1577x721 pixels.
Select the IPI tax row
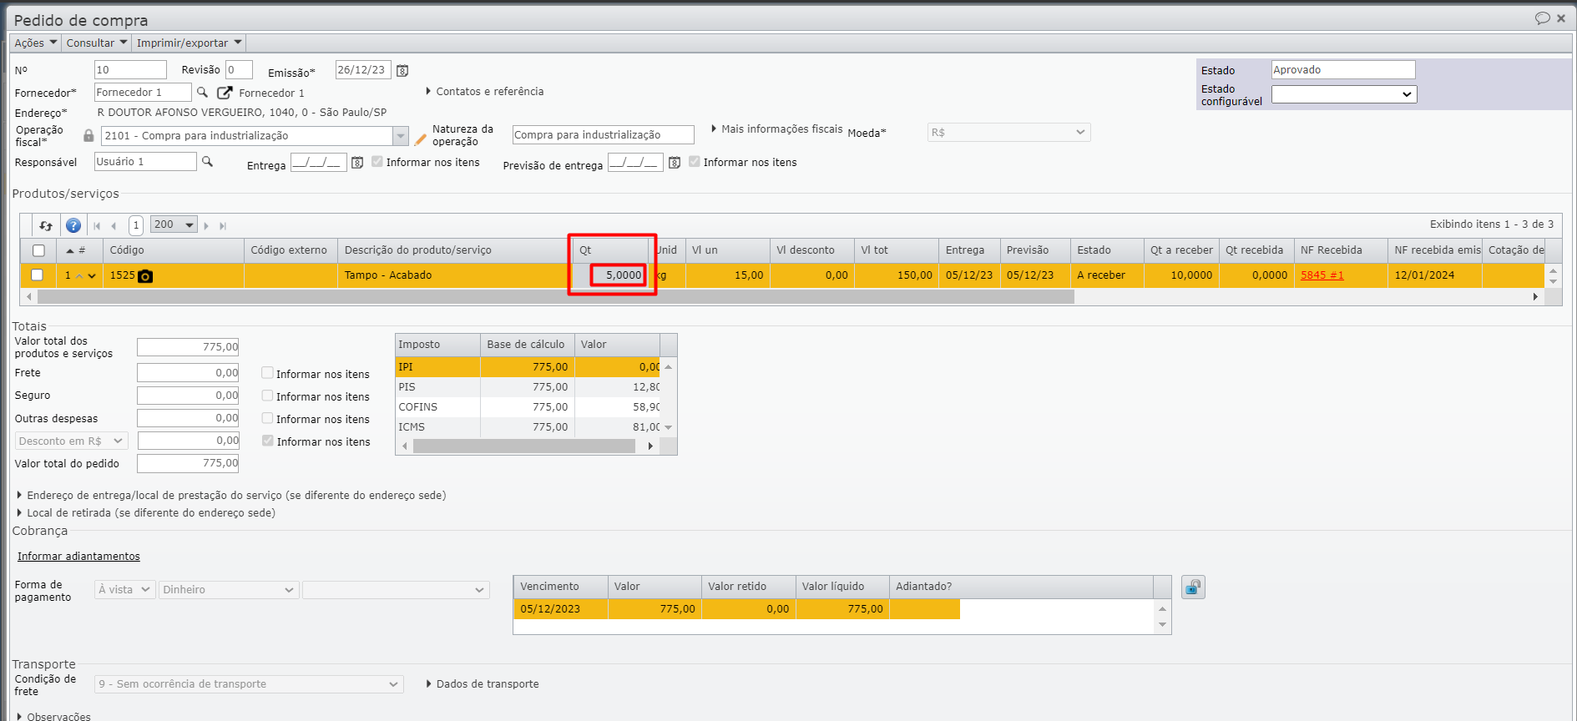click(x=528, y=367)
